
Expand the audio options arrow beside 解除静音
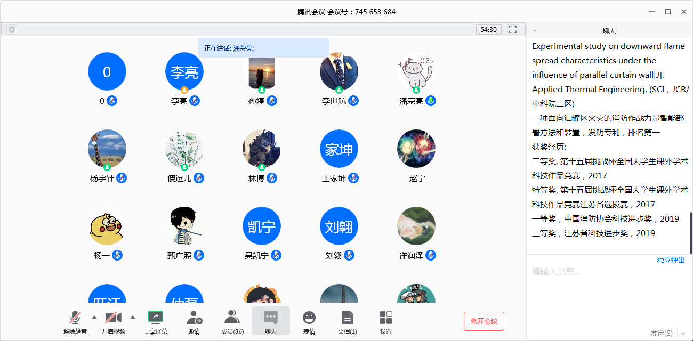click(x=94, y=317)
